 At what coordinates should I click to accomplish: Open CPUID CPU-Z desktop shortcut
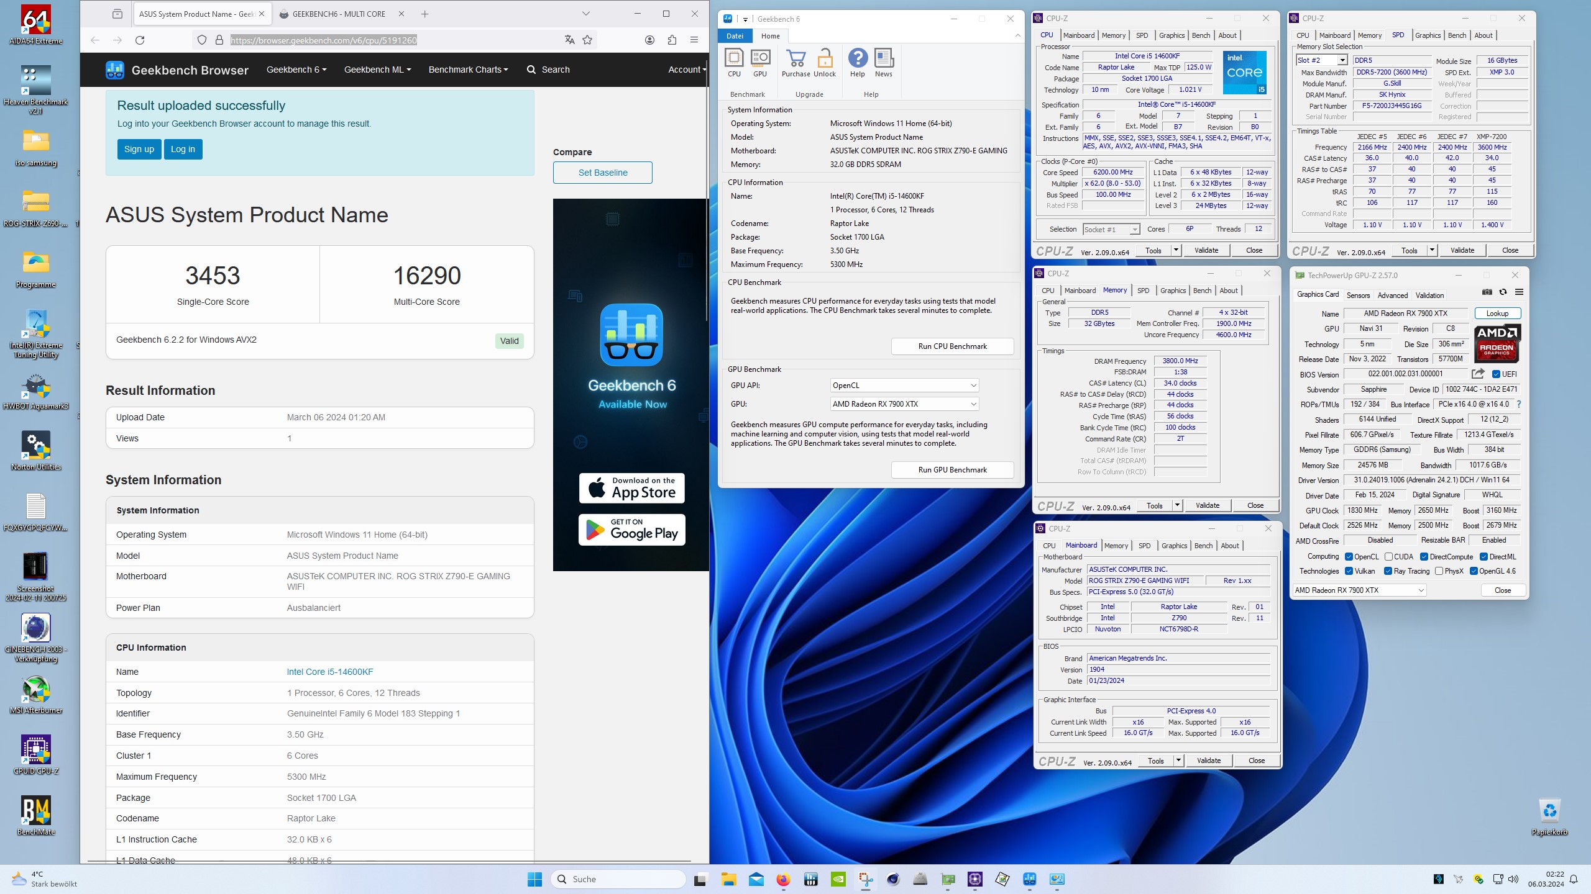pyautogui.click(x=36, y=754)
